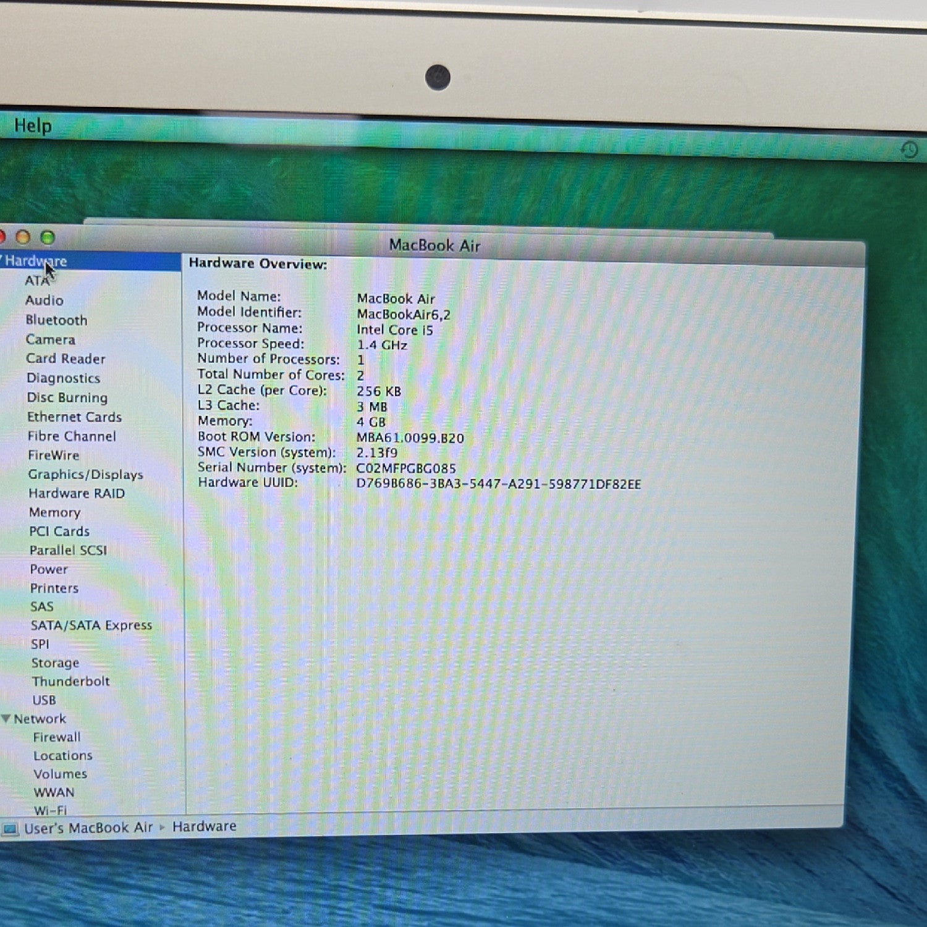Screen dimensions: 927x927
Task: Click the Model Identifier value MacBookAir6,2
Action: coord(404,315)
